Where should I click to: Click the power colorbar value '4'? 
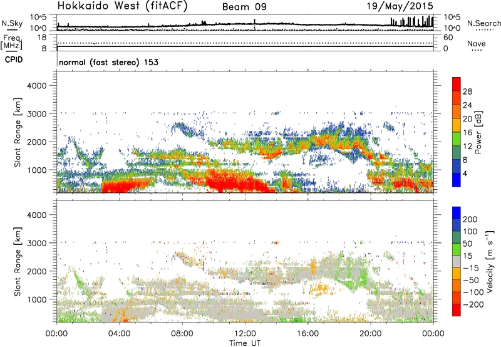[x=465, y=173]
